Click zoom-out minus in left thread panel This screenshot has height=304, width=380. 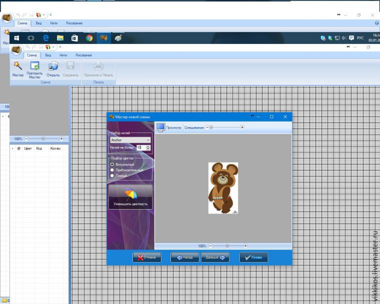[26, 138]
